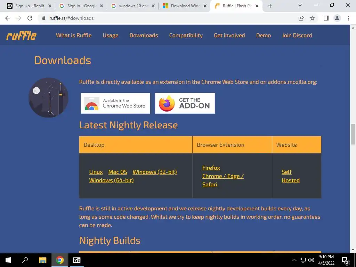
Task: Click the volume speaker tray icon
Action: point(311,260)
